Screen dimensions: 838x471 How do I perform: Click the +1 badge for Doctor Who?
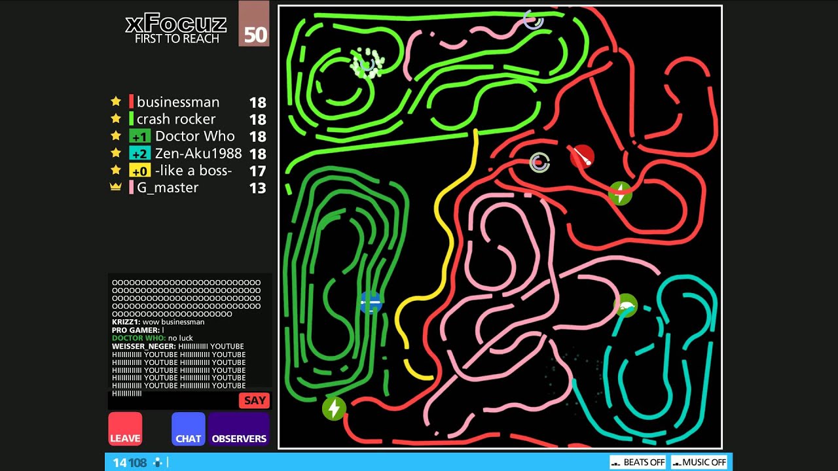[x=140, y=136]
